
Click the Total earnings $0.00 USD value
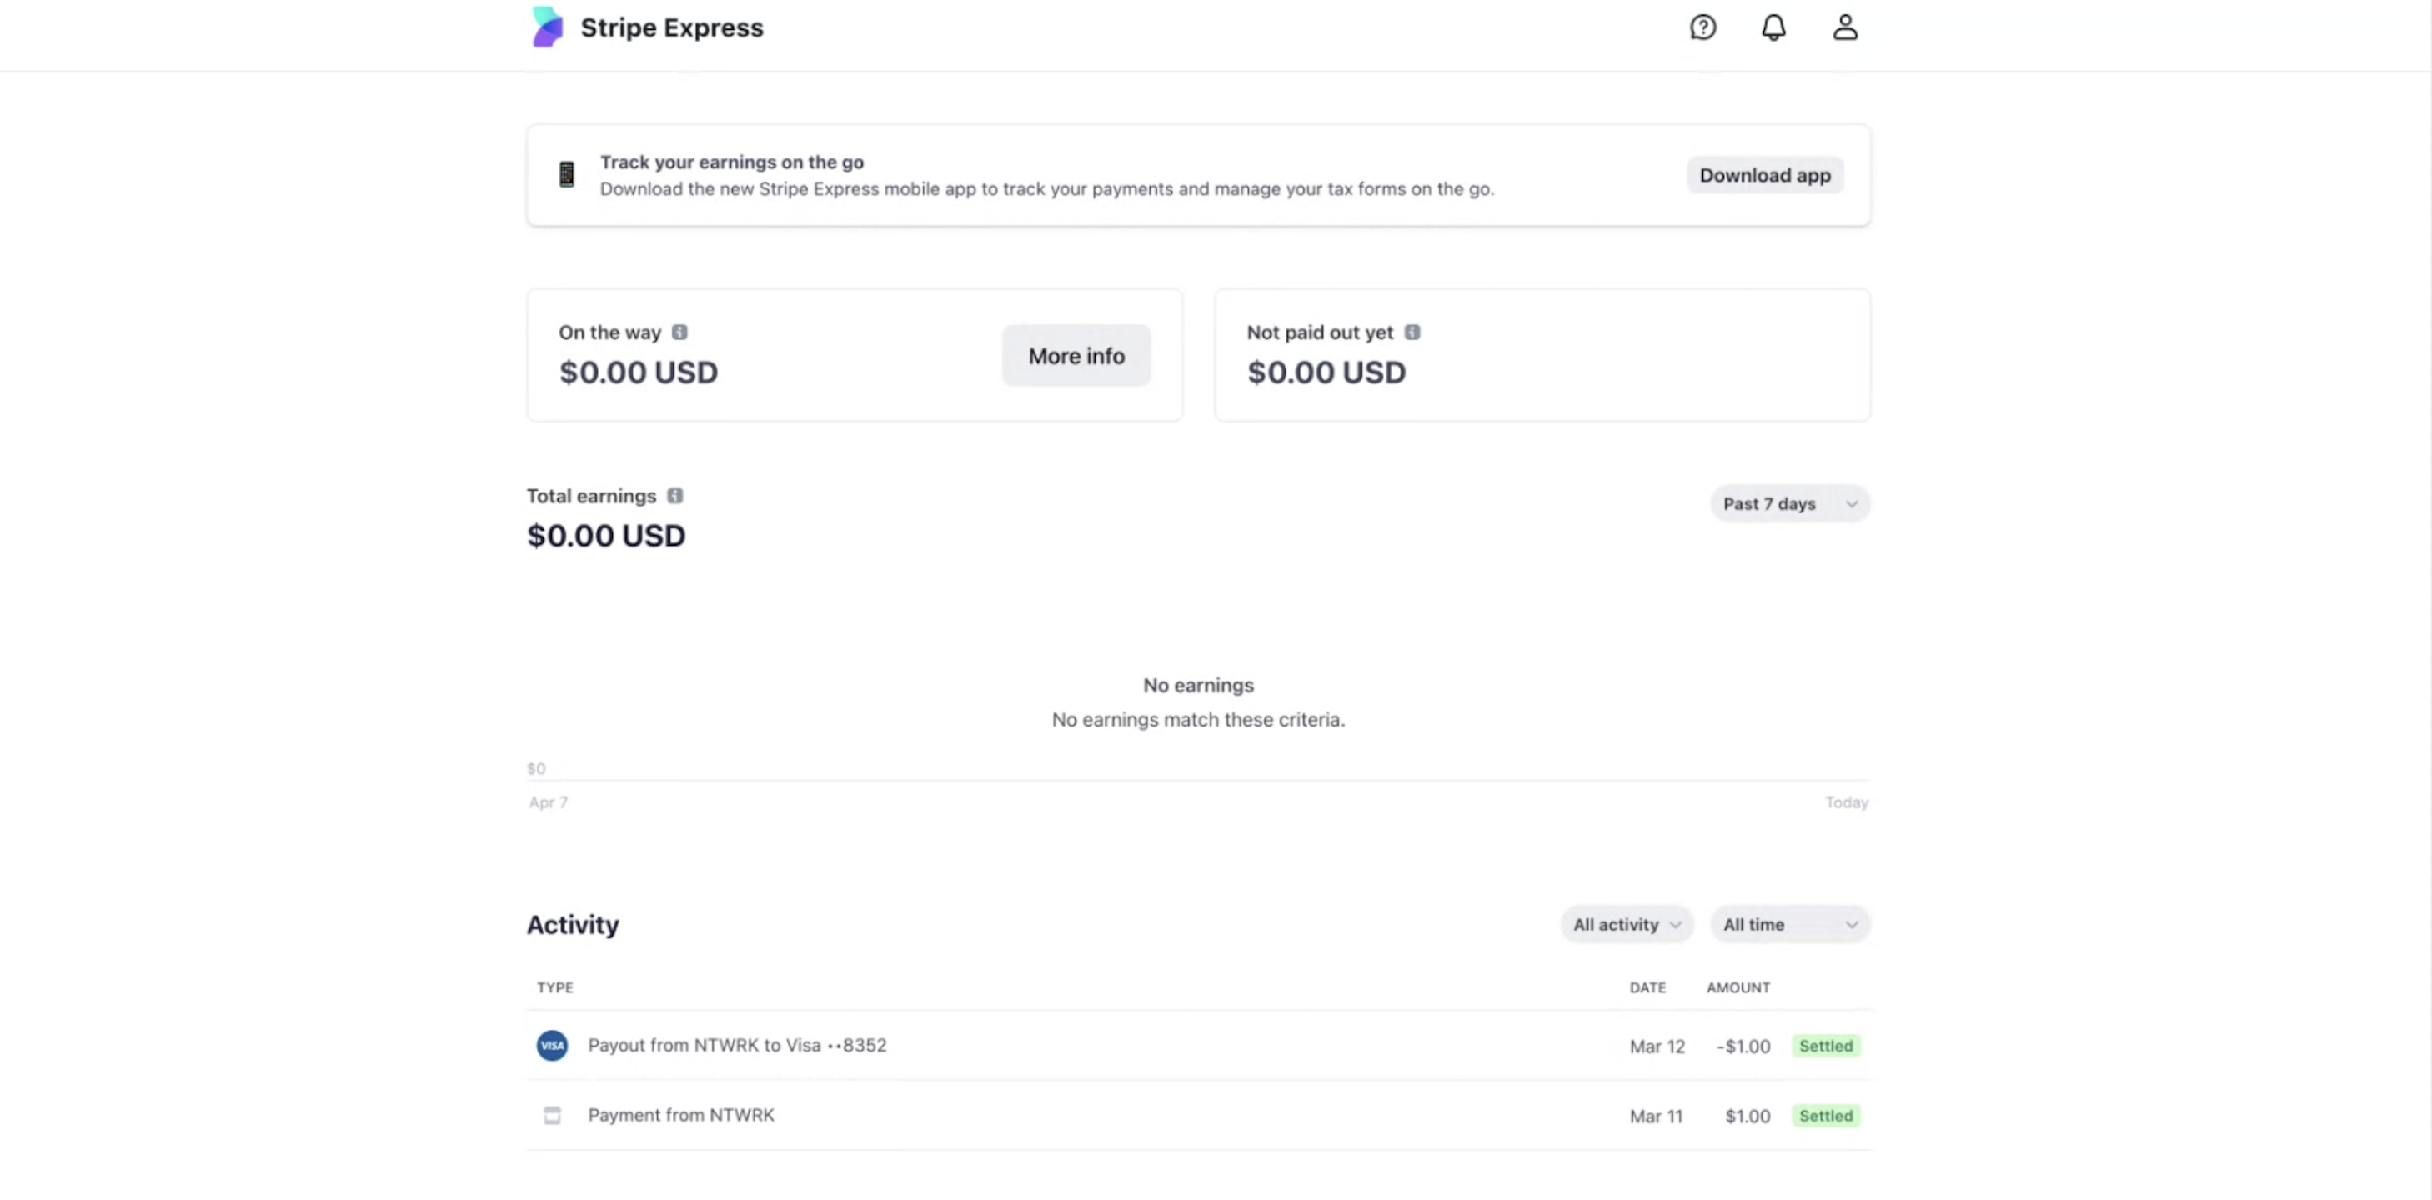(x=606, y=535)
